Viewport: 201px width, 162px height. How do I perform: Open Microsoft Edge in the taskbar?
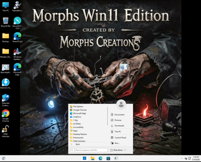[100, 158]
